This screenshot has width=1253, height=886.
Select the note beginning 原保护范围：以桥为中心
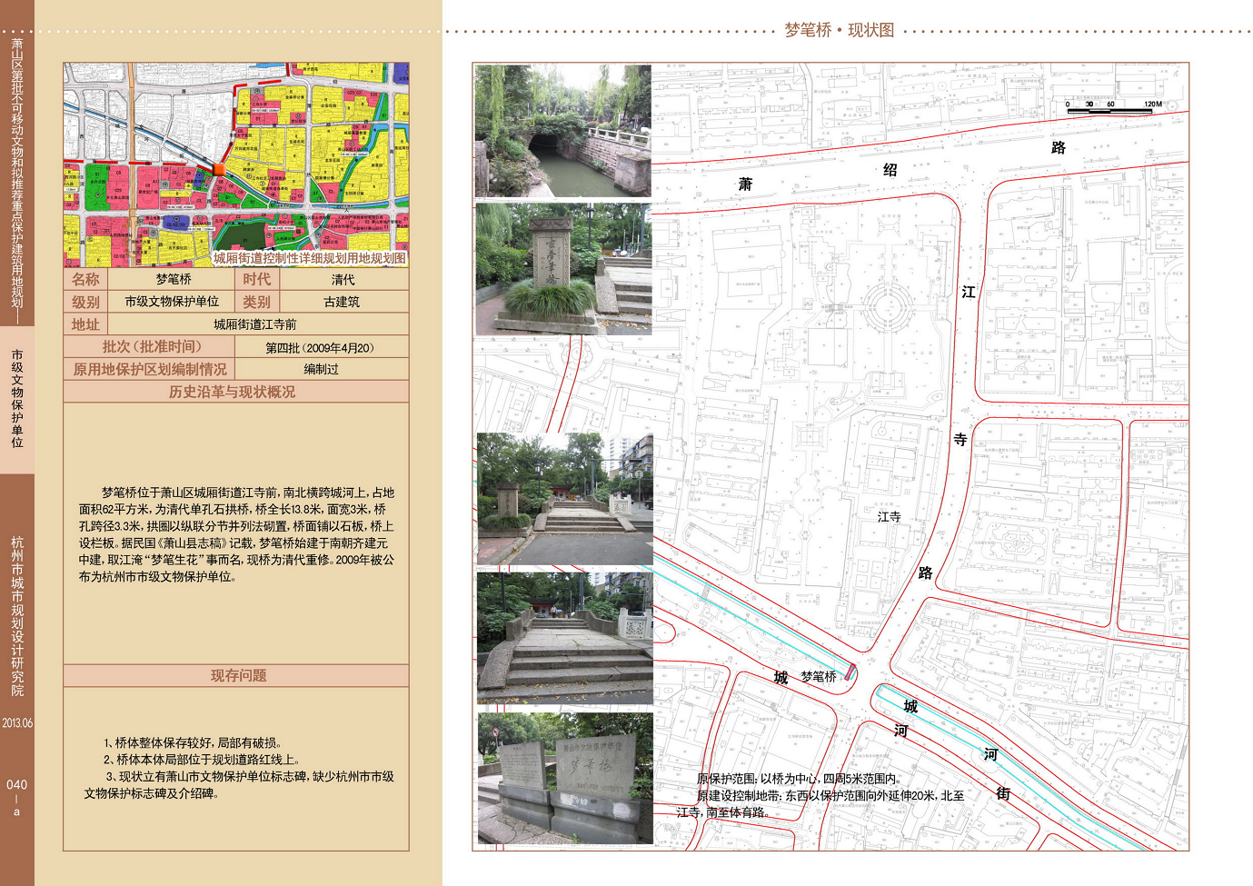(x=800, y=779)
